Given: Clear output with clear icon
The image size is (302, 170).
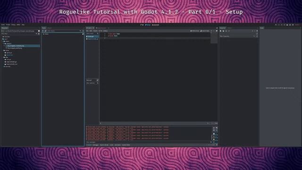Looking at the screenshot, I should click(214, 128).
